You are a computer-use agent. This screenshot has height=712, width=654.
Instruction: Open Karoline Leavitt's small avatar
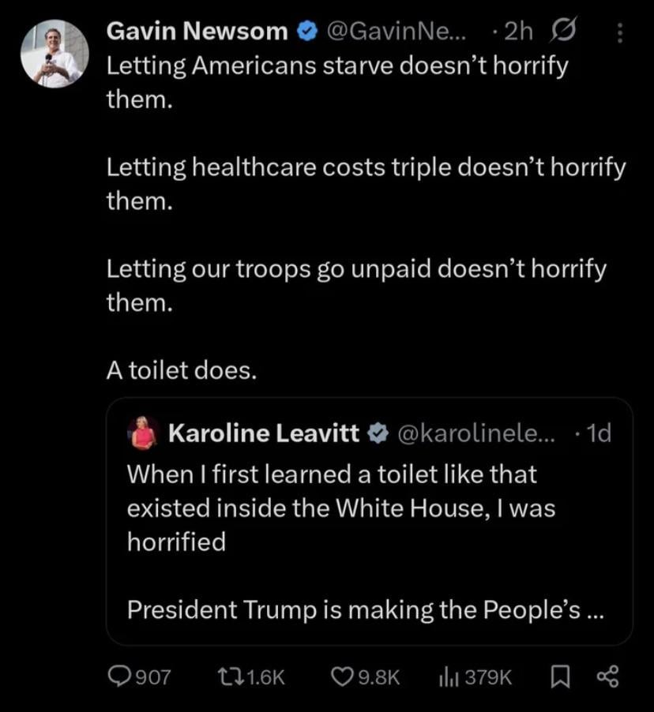pos(144,433)
